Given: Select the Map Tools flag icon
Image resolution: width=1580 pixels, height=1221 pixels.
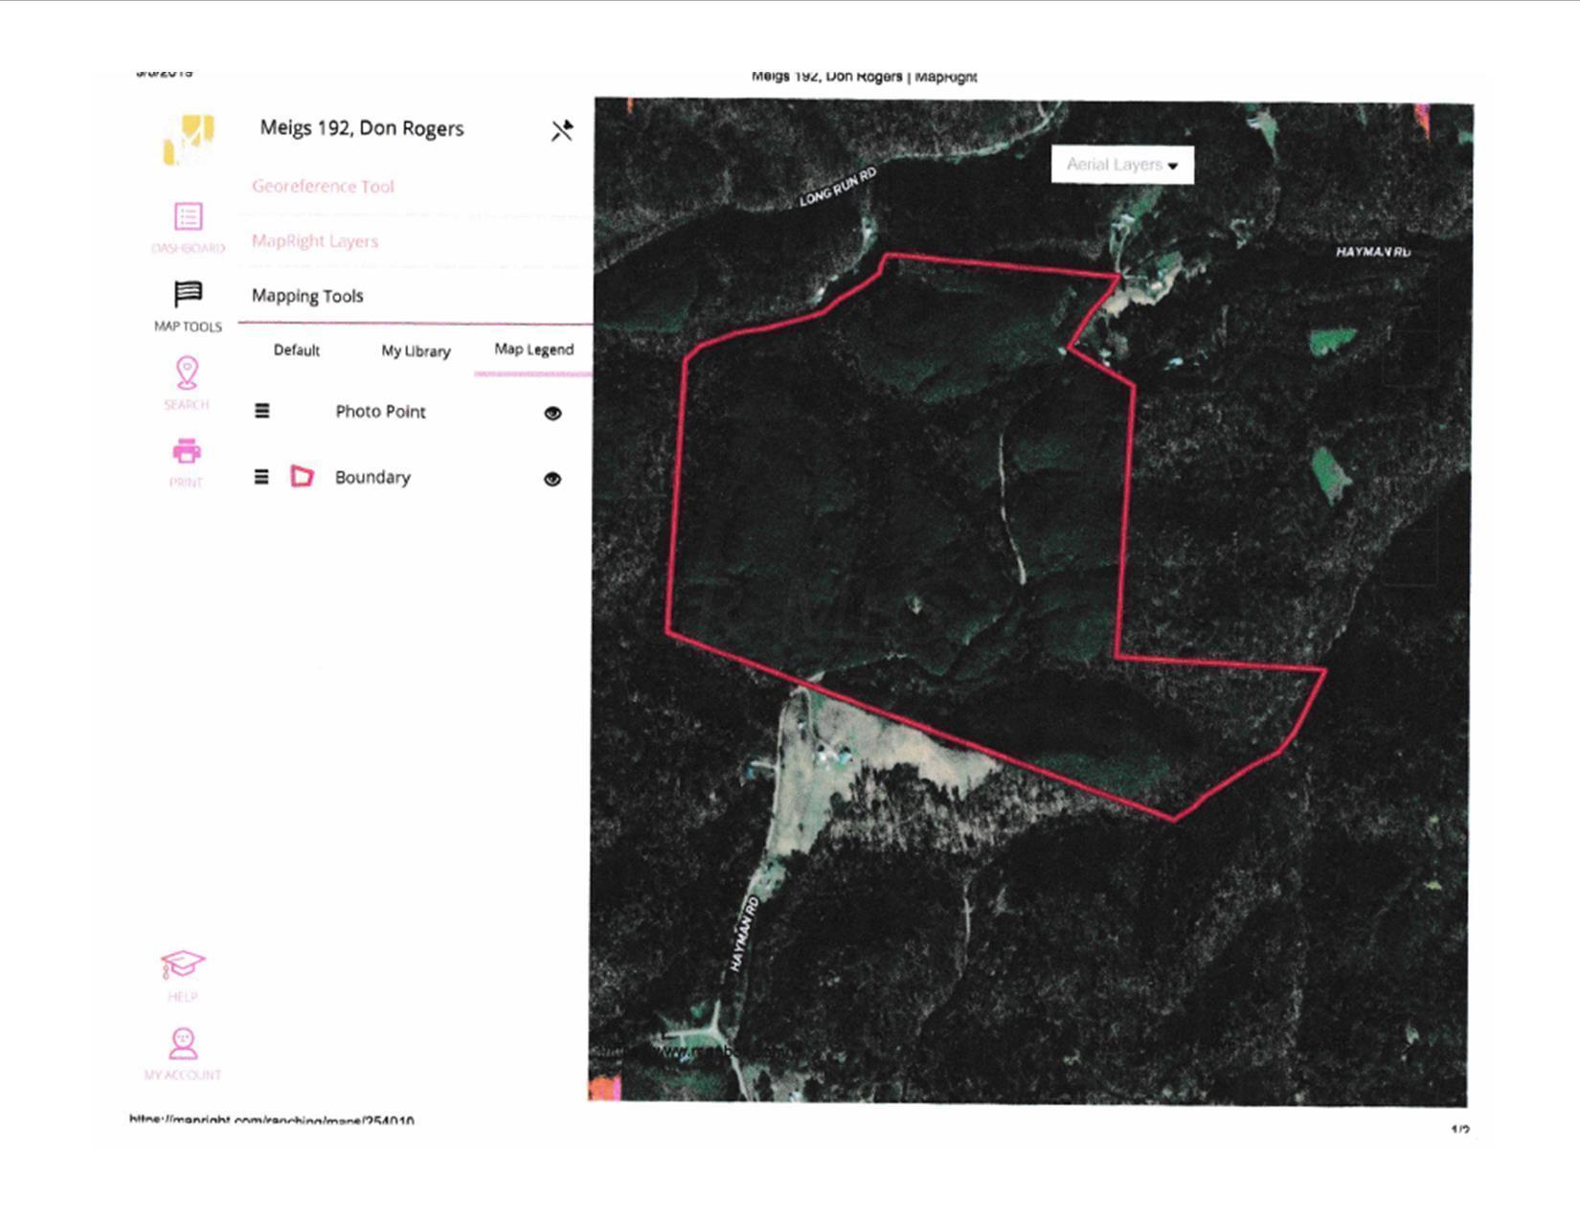Looking at the screenshot, I should click(x=188, y=293).
